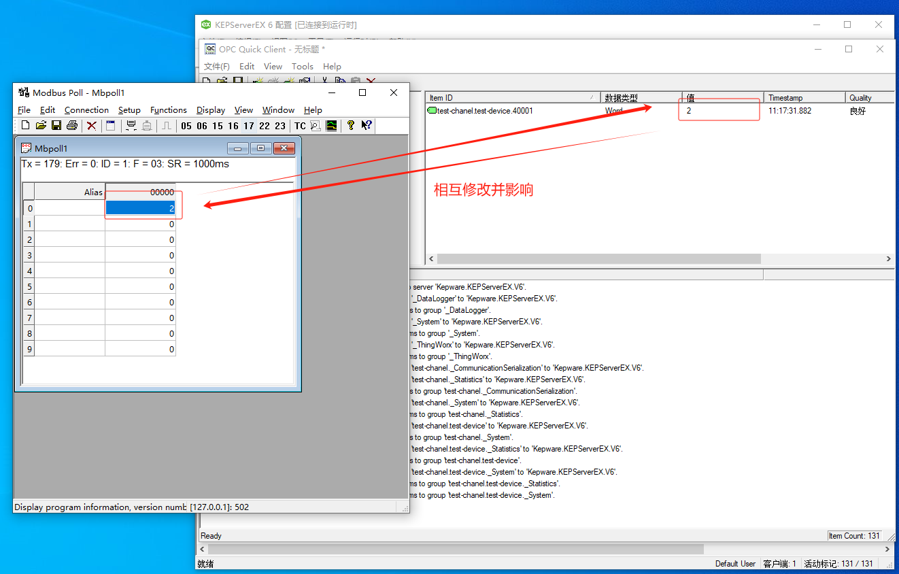
Task: Click red X delete icon in Modbus Poll toolbar
Action: tap(92, 126)
